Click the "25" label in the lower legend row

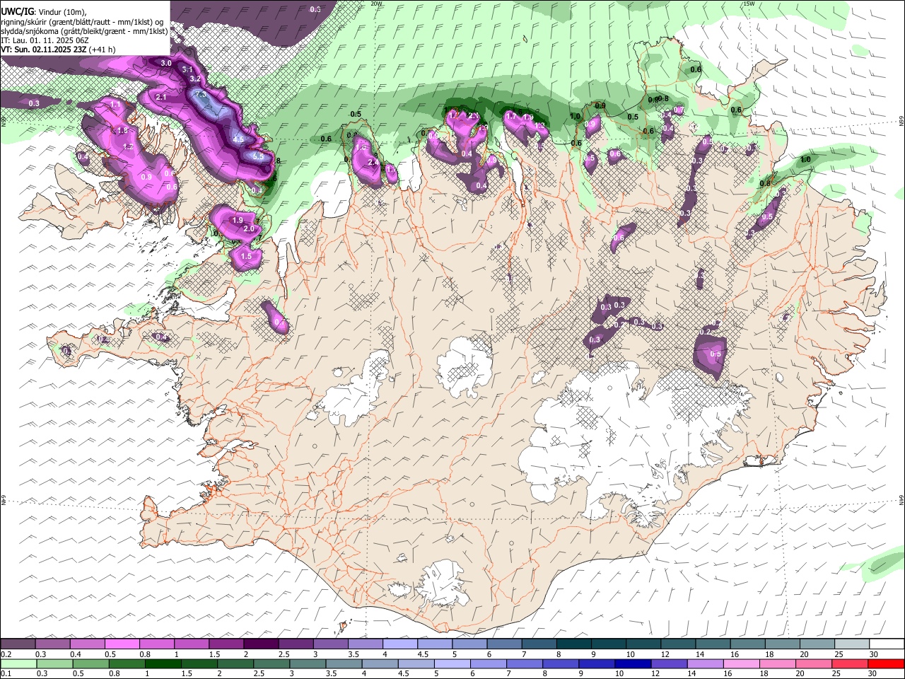point(836,674)
